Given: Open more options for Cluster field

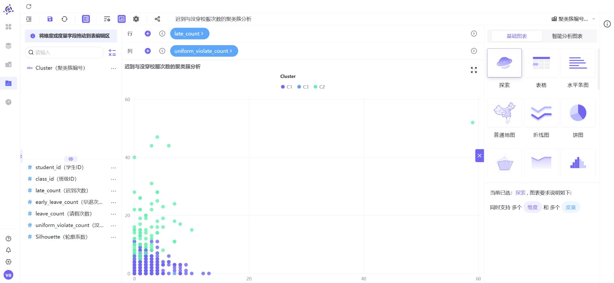Looking at the screenshot, I should [x=114, y=68].
